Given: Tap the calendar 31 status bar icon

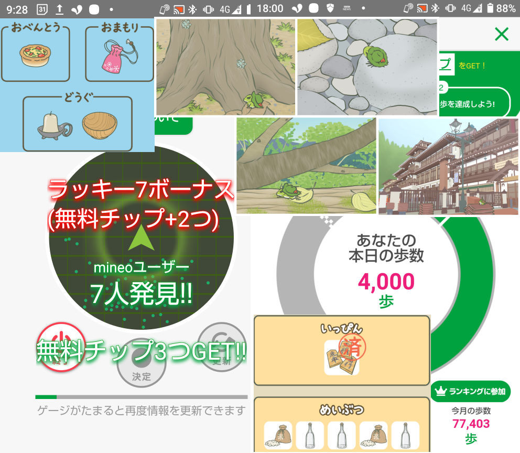Looking at the screenshot, I should click(42, 9).
